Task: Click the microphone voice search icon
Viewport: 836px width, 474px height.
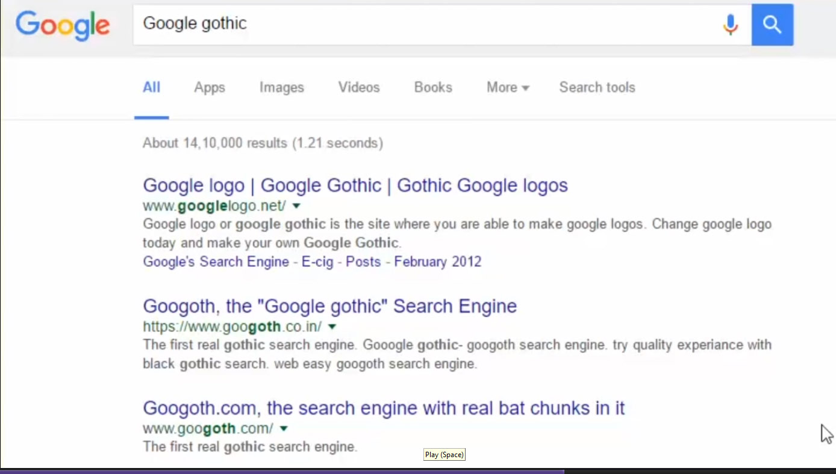Action: click(731, 25)
